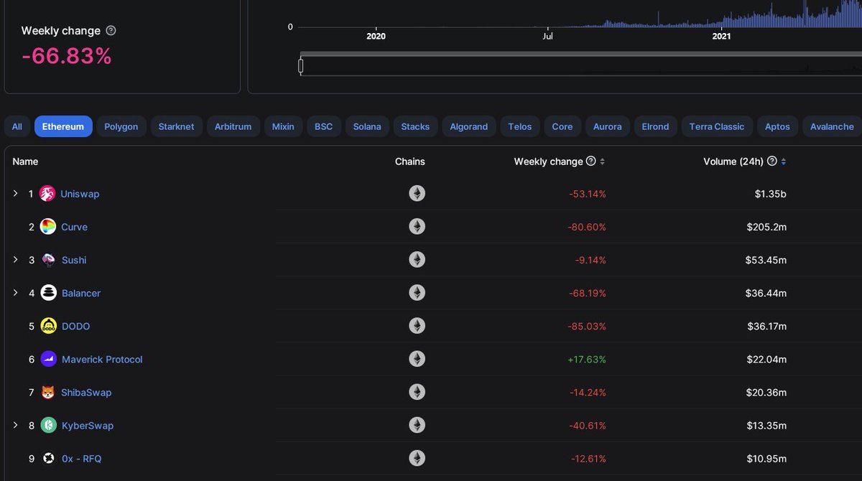Image resolution: width=862 pixels, height=481 pixels.
Task: Click the chart range slider left handle
Action: tap(301, 66)
